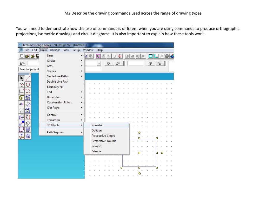This screenshot has width=266, height=200.
Task: Select the align objects tool
Action: pos(28,117)
